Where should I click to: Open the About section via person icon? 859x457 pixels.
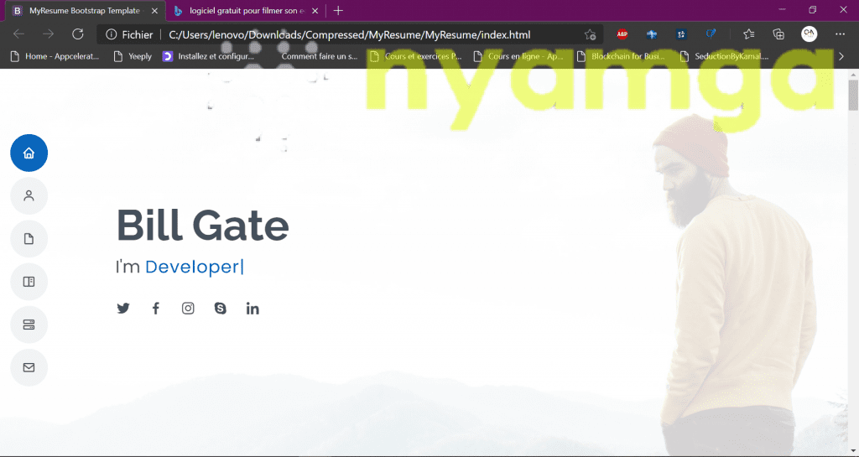[x=29, y=196]
